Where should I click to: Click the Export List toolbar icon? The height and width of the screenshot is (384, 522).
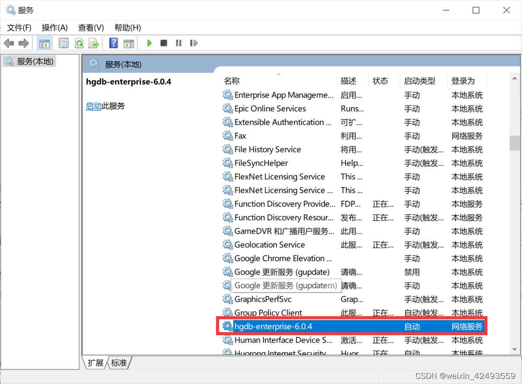coord(94,43)
